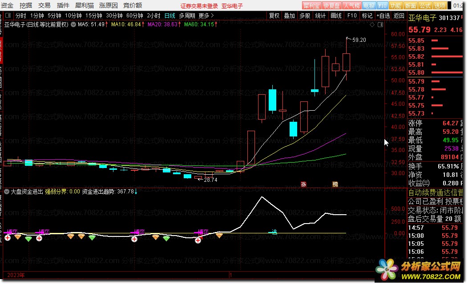Toggle the window icon beside the diamond icon
This screenshot has height=284, width=468.
point(380,25)
